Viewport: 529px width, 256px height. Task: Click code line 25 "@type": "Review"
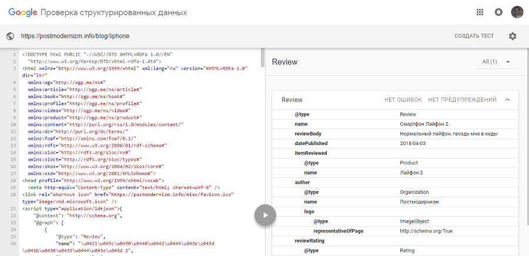(81, 237)
